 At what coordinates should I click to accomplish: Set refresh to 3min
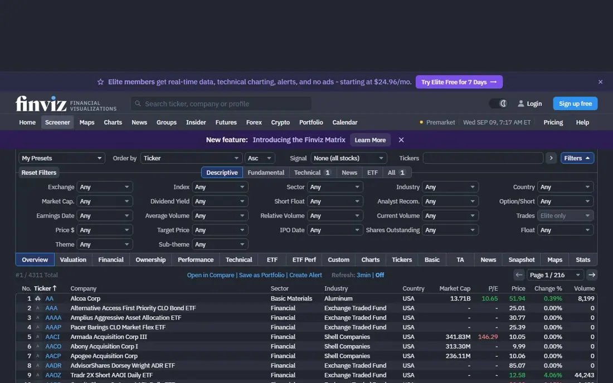pyautogui.click(x=363, y=275)
